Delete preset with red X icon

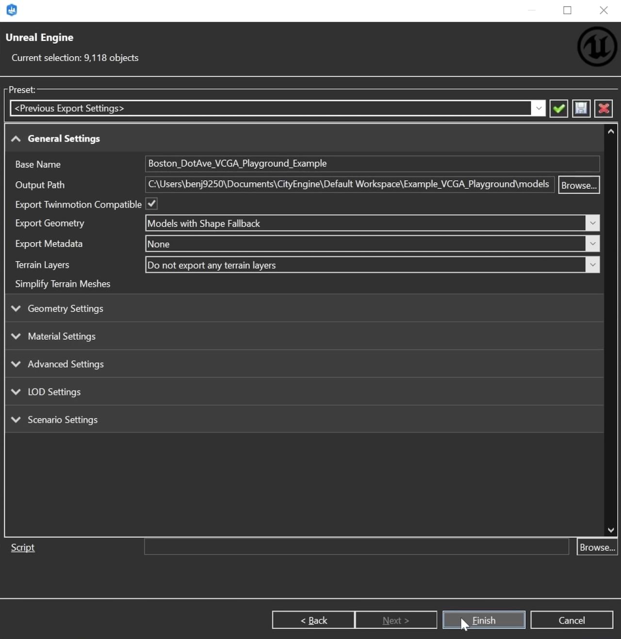(604, 108)
